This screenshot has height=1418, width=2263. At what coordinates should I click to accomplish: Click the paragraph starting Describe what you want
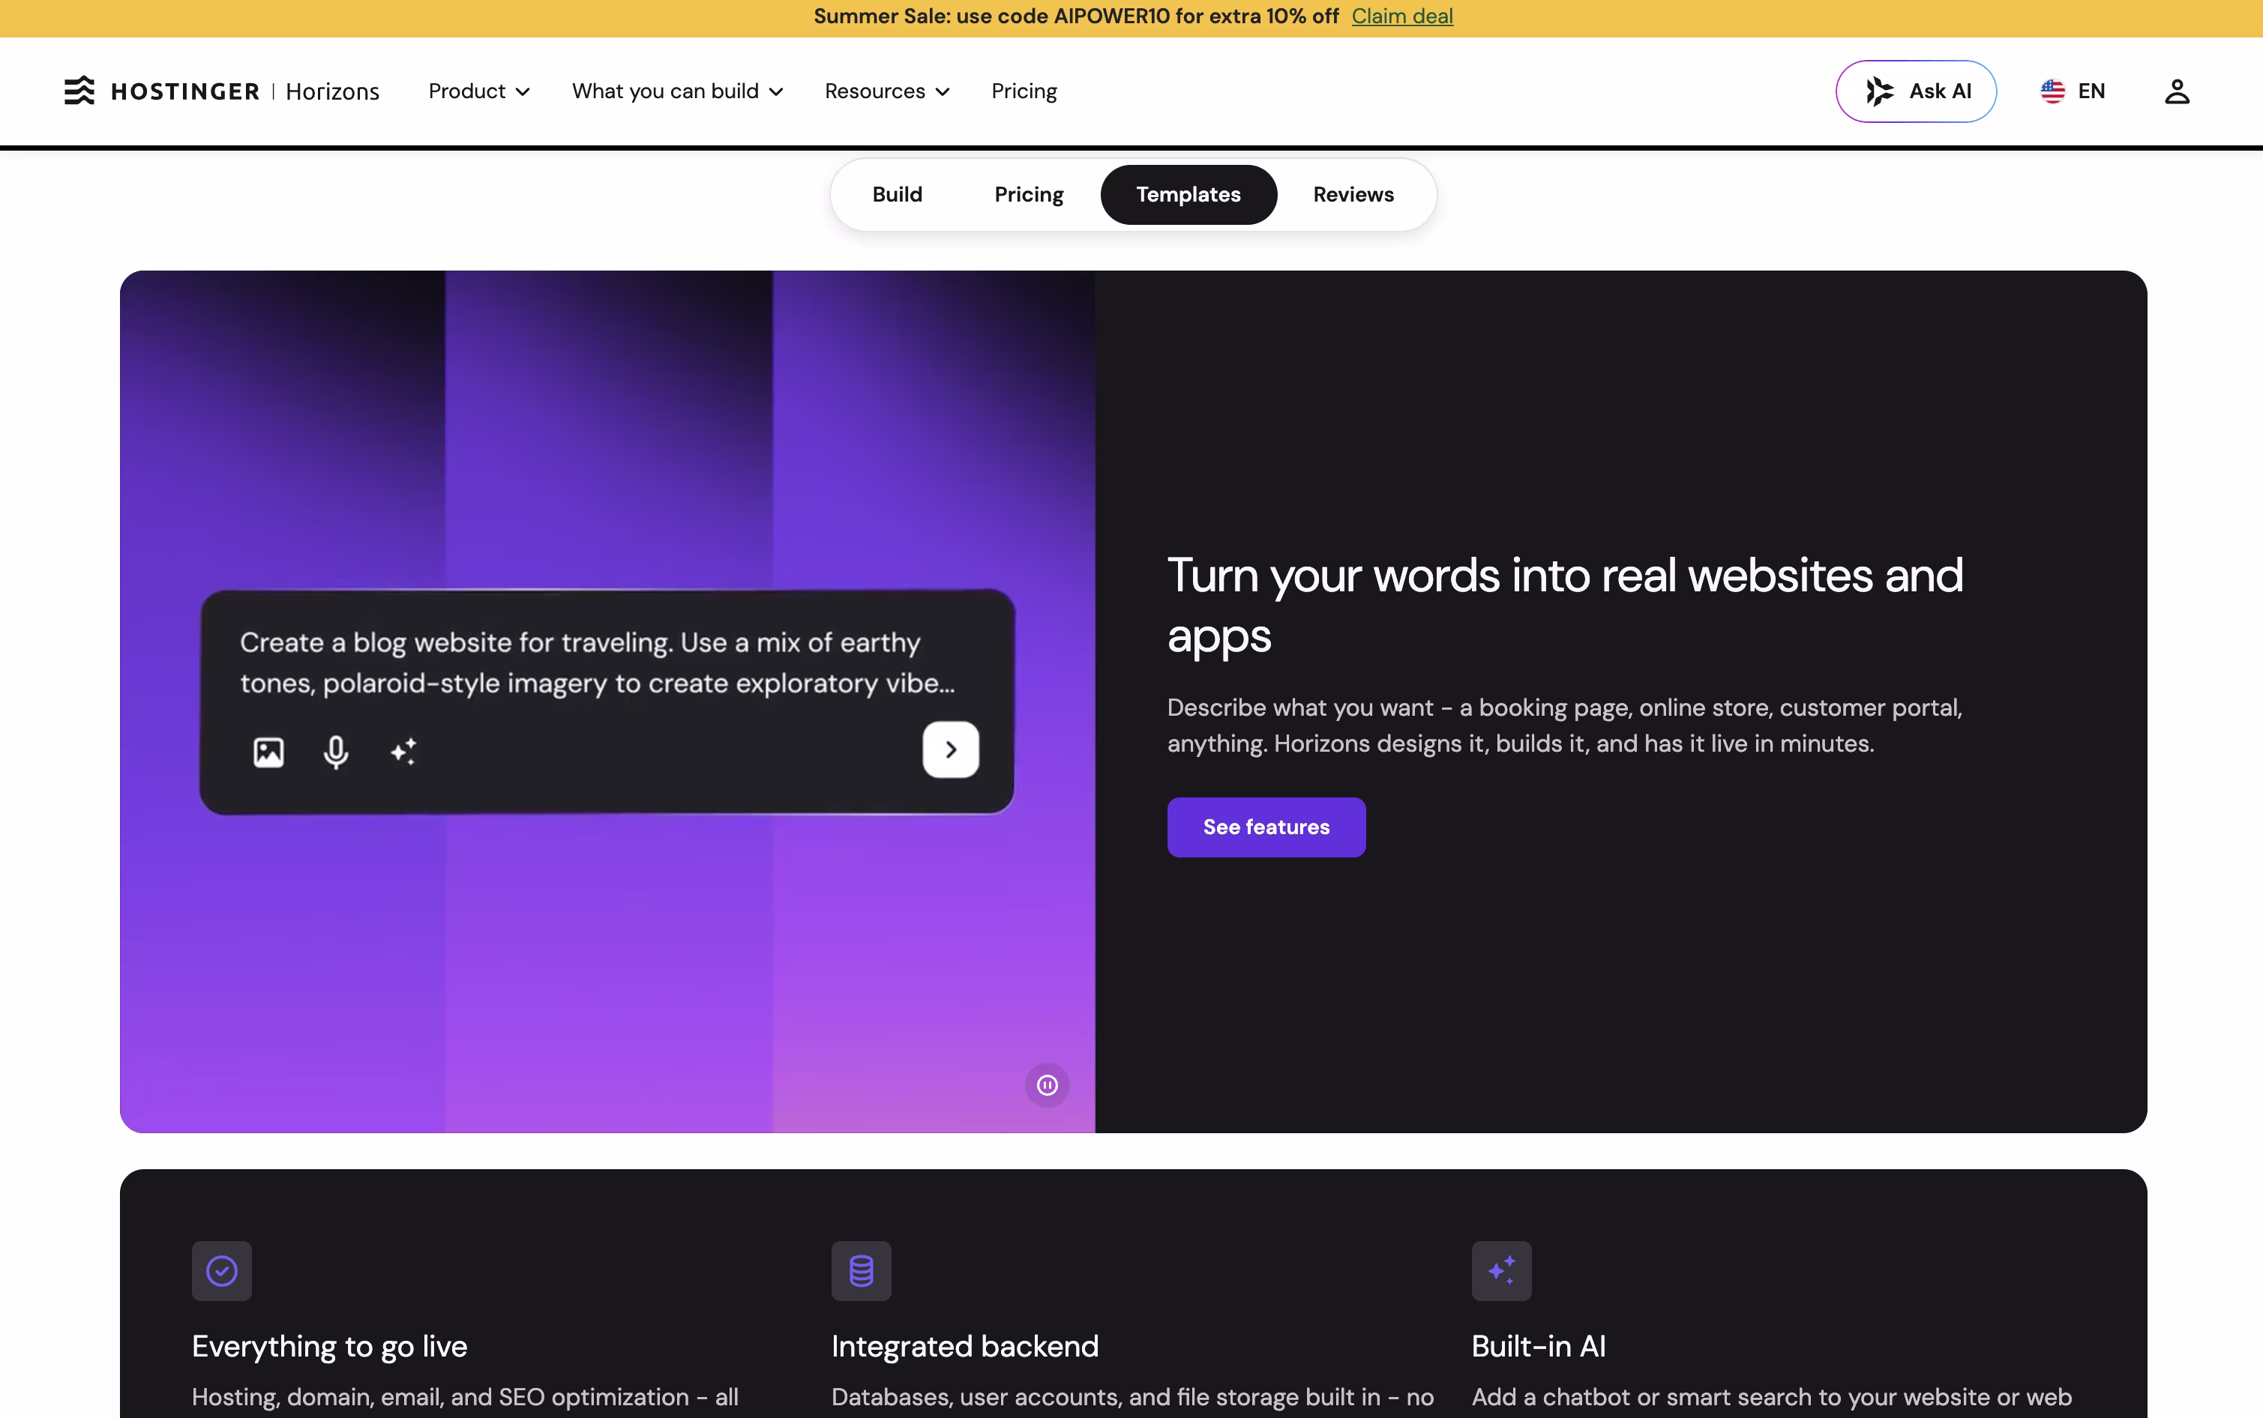1564,725
